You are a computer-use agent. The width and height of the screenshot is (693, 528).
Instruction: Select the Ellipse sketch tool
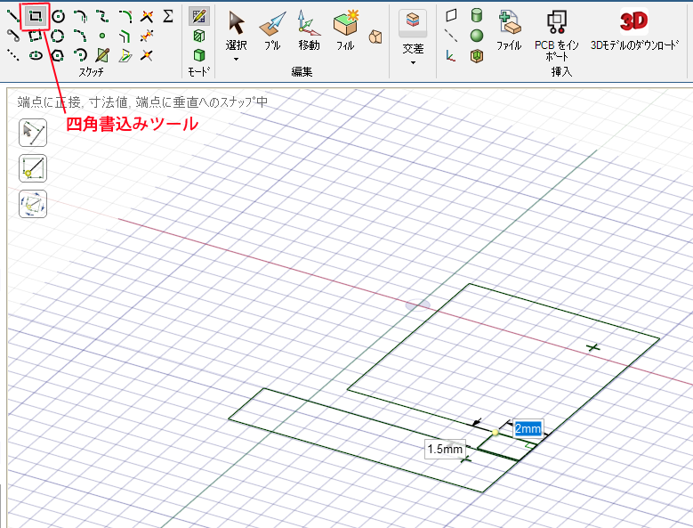(36, 55)
